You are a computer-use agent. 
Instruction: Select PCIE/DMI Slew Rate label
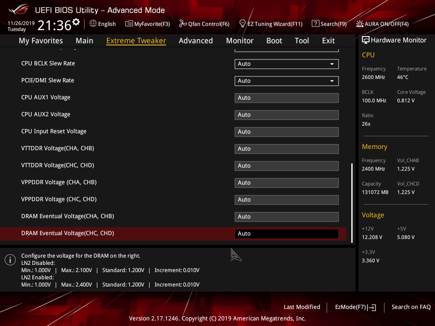(x=48, y=80)
